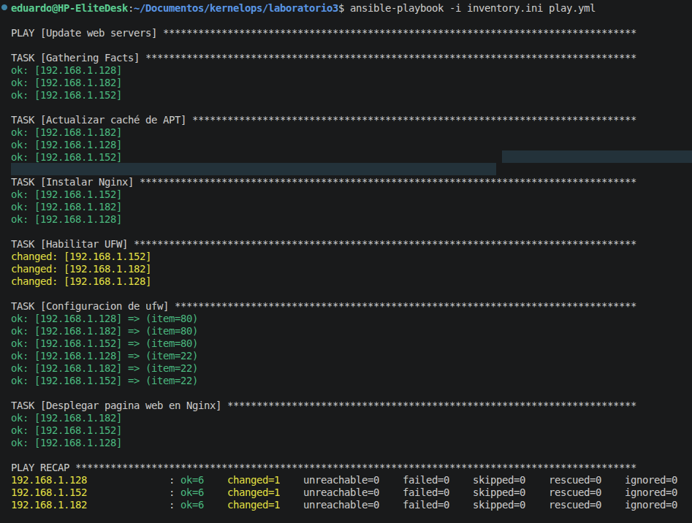Click the 192.168.1.182 (item=80) line
The height and width of the screenshot is (523, 692).
tap(104, 331)
